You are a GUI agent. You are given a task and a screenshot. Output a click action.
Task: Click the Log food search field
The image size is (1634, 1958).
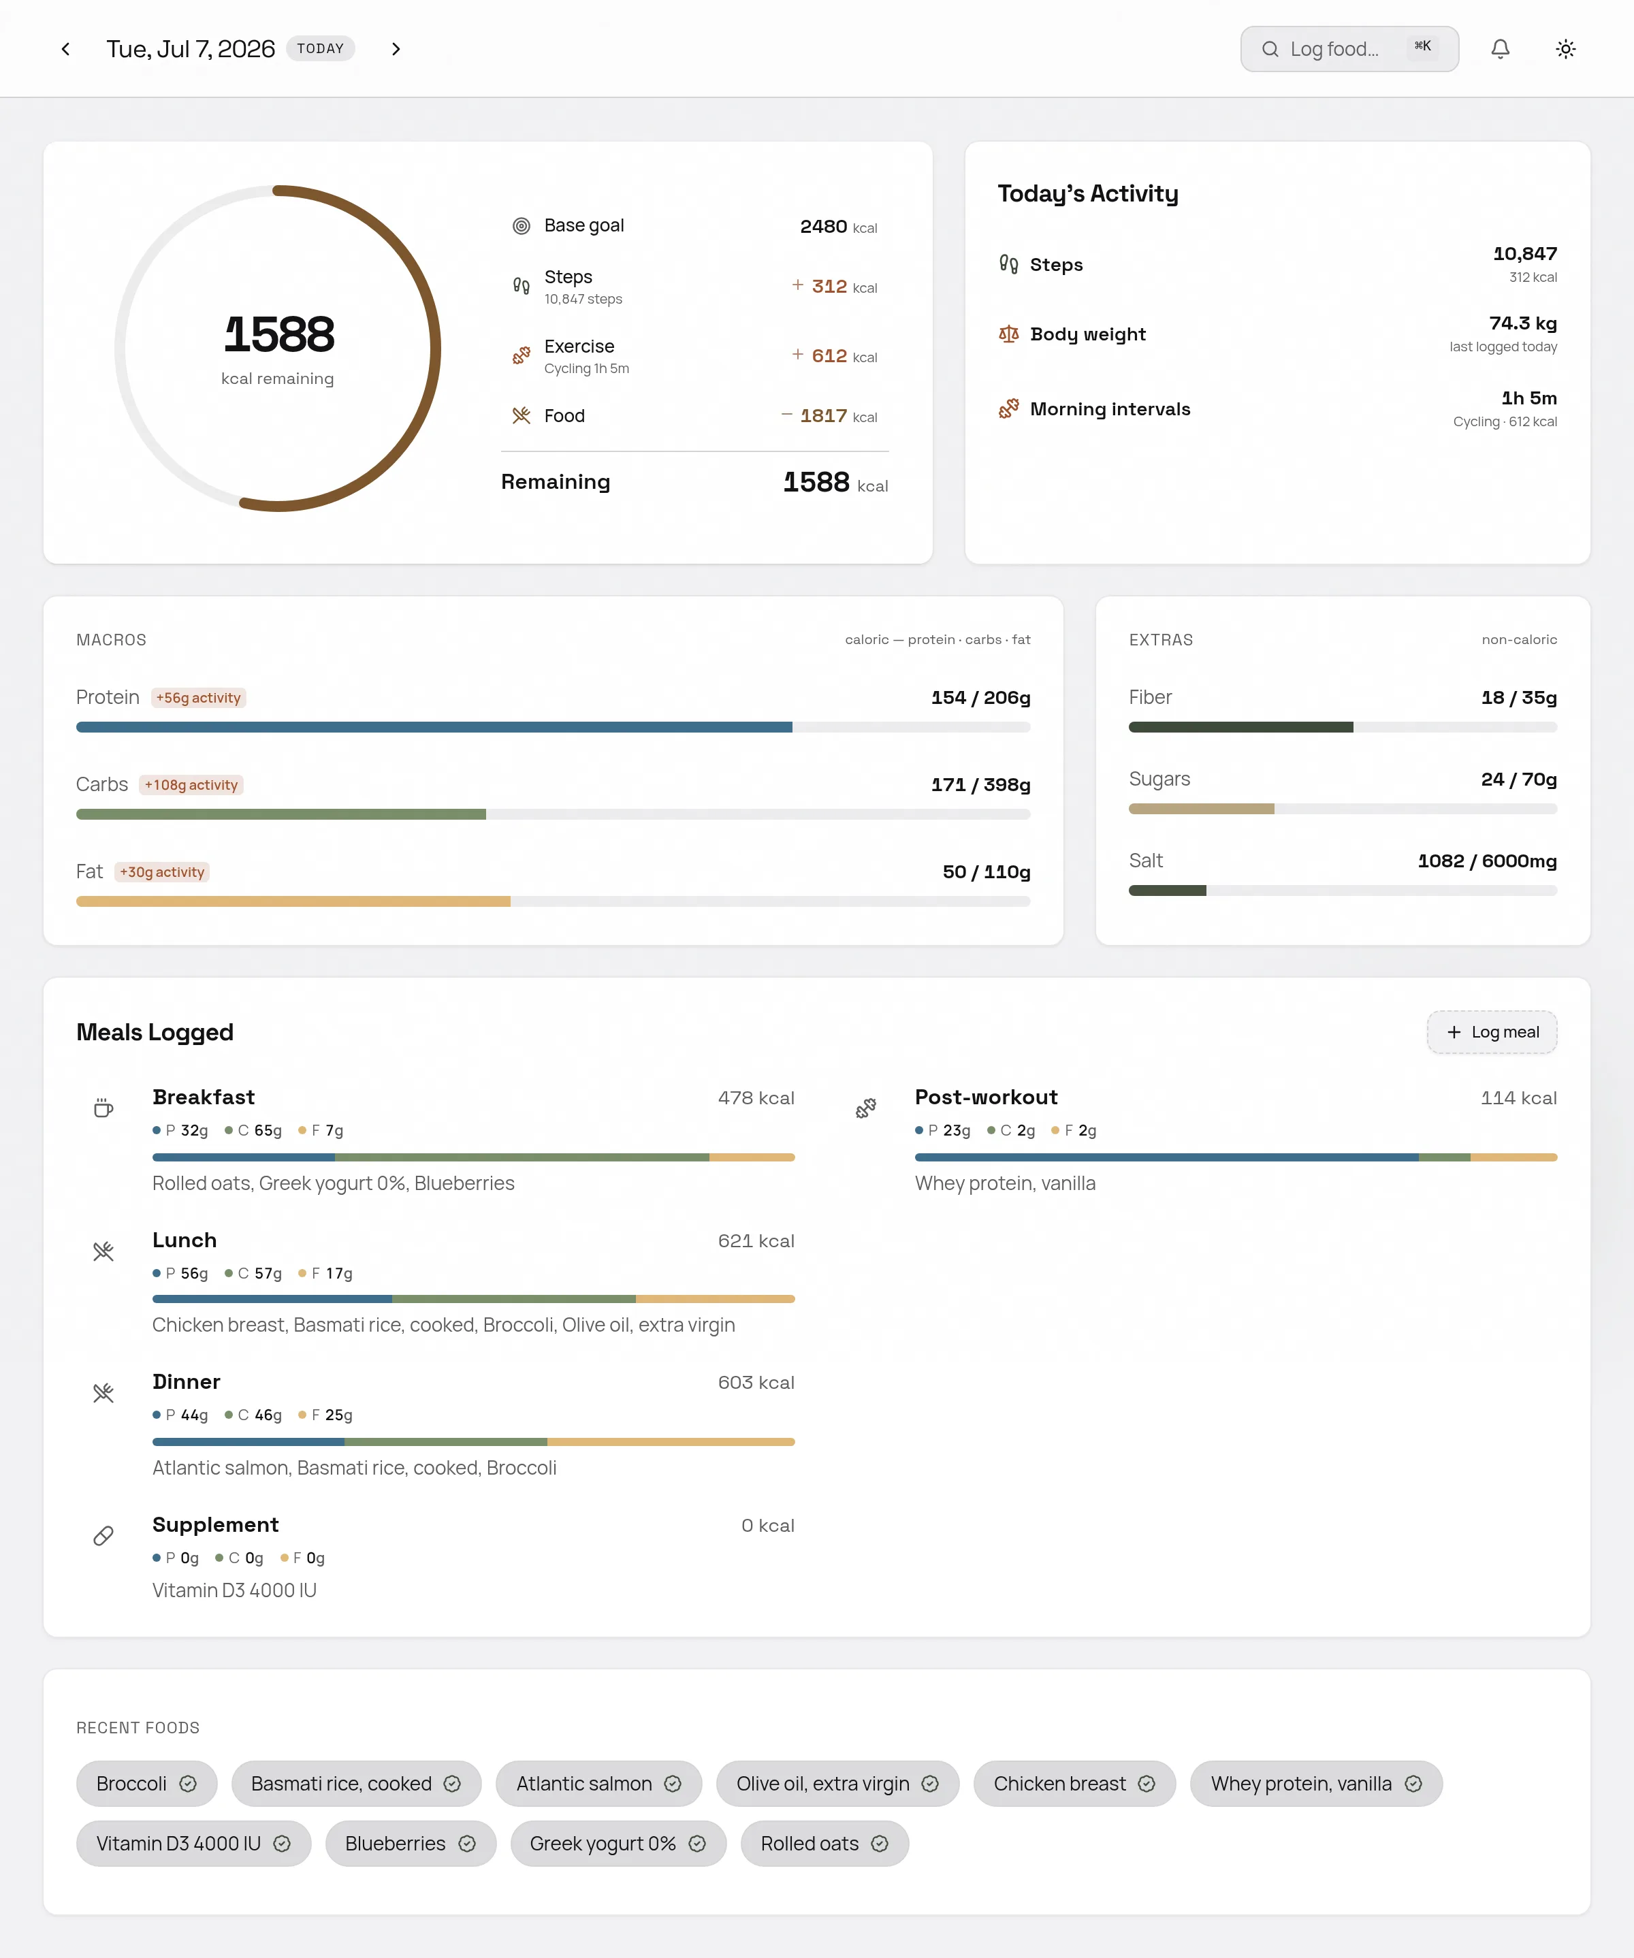1349,50
